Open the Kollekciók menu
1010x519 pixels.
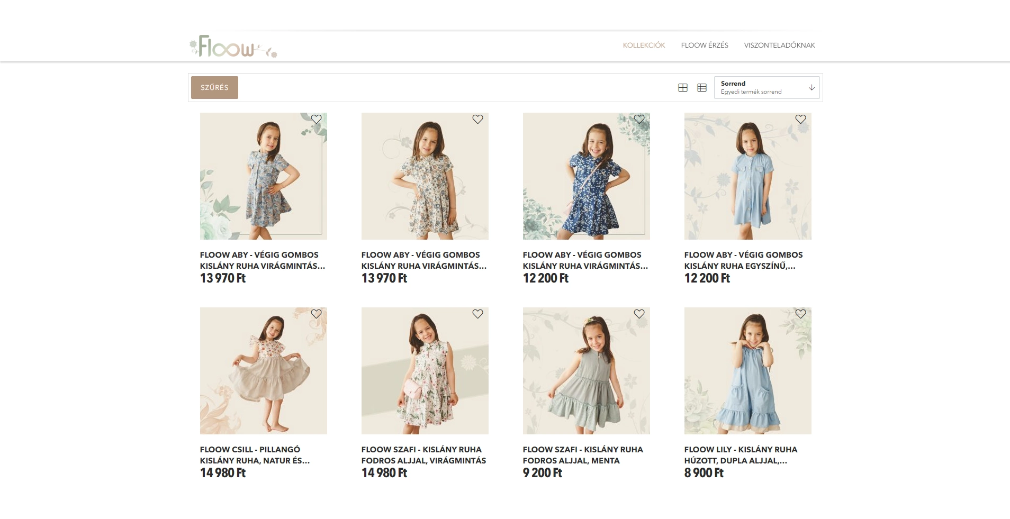pyautogui.click(x=644, y=45)
